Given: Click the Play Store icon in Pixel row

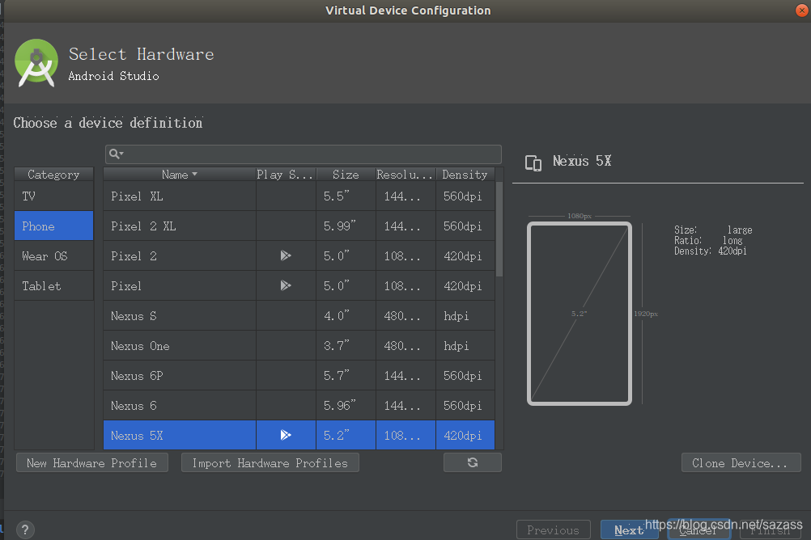Looking at the screenshot, I should (x=286, y=285).
